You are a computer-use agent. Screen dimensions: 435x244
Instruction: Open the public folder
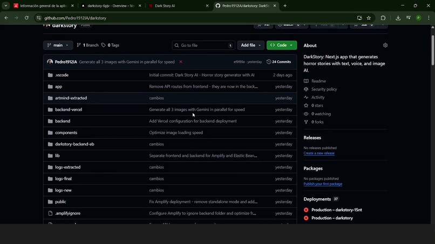click(60, 201)
